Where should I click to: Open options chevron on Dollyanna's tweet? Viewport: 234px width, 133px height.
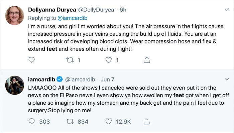227,10
